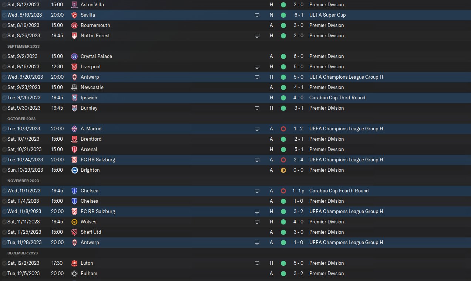Viewport: 471px width, 281px height.
Task: Open Carabao Cup Fourth Round competition link
Action: [339, 191]
